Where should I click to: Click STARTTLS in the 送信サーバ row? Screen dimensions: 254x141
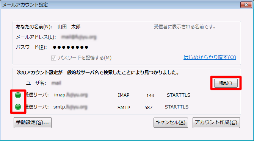click(x=177, y=107)
